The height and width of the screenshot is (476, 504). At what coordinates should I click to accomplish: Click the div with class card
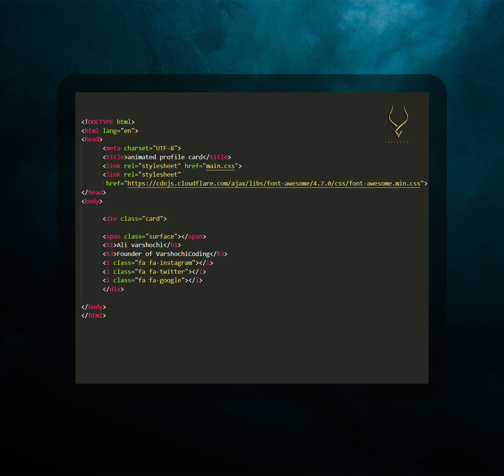(134, 219)
